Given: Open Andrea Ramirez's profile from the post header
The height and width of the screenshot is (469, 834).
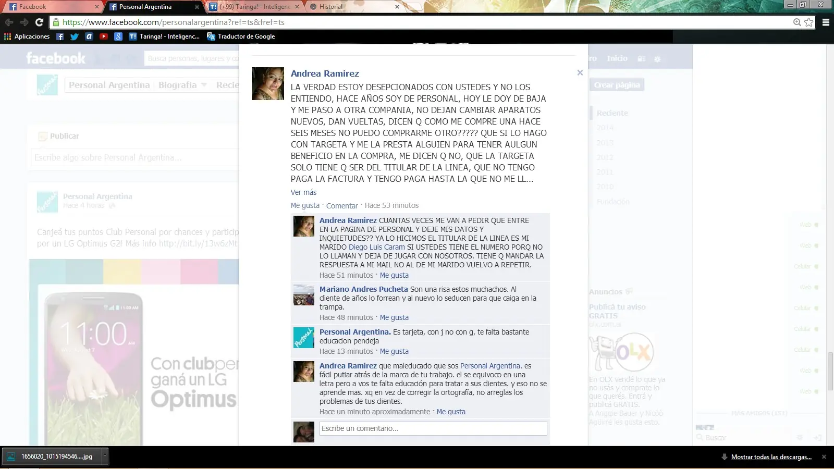Looking at the screenshot, I should [x=325, y=73].
